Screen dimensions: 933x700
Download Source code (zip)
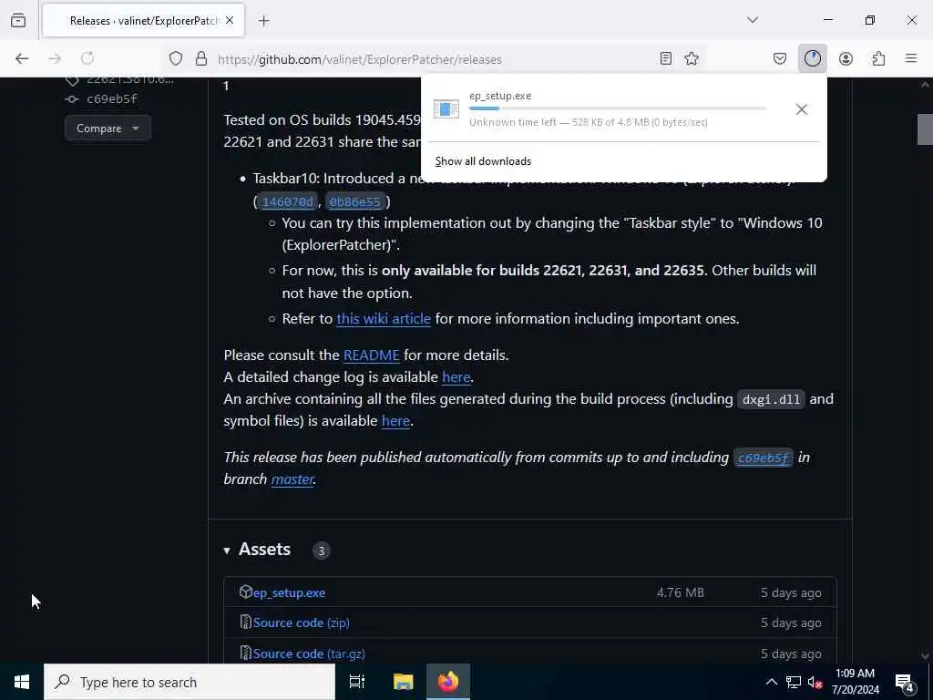301,623
